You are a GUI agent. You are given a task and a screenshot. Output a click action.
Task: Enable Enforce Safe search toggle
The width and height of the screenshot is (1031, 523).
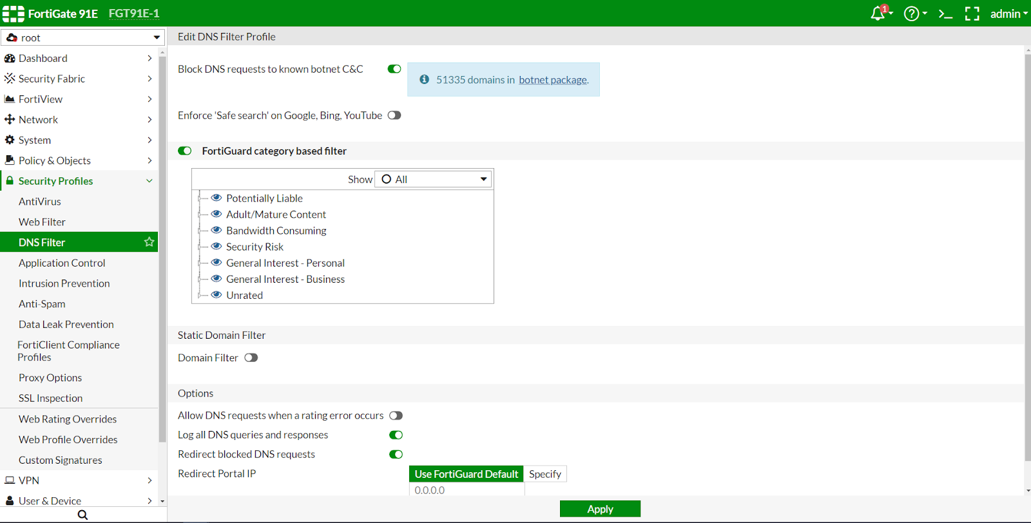tap(394, 115)
